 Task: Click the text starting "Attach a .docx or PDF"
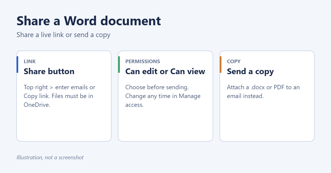(263, 92)
